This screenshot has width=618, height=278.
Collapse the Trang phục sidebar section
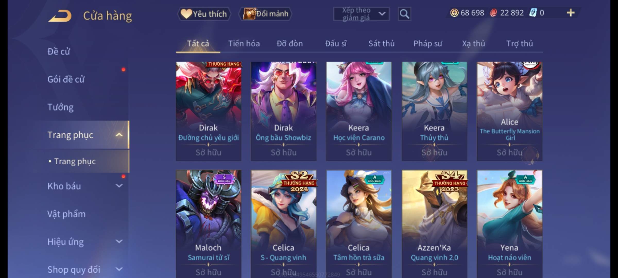[119, 135]
